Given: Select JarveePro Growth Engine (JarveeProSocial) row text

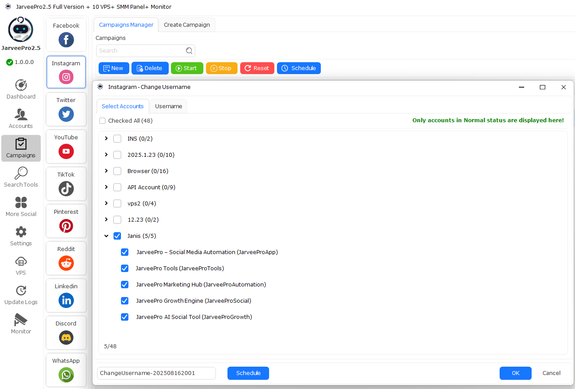Looking at the screenshot, I should [x=193, y=301].
